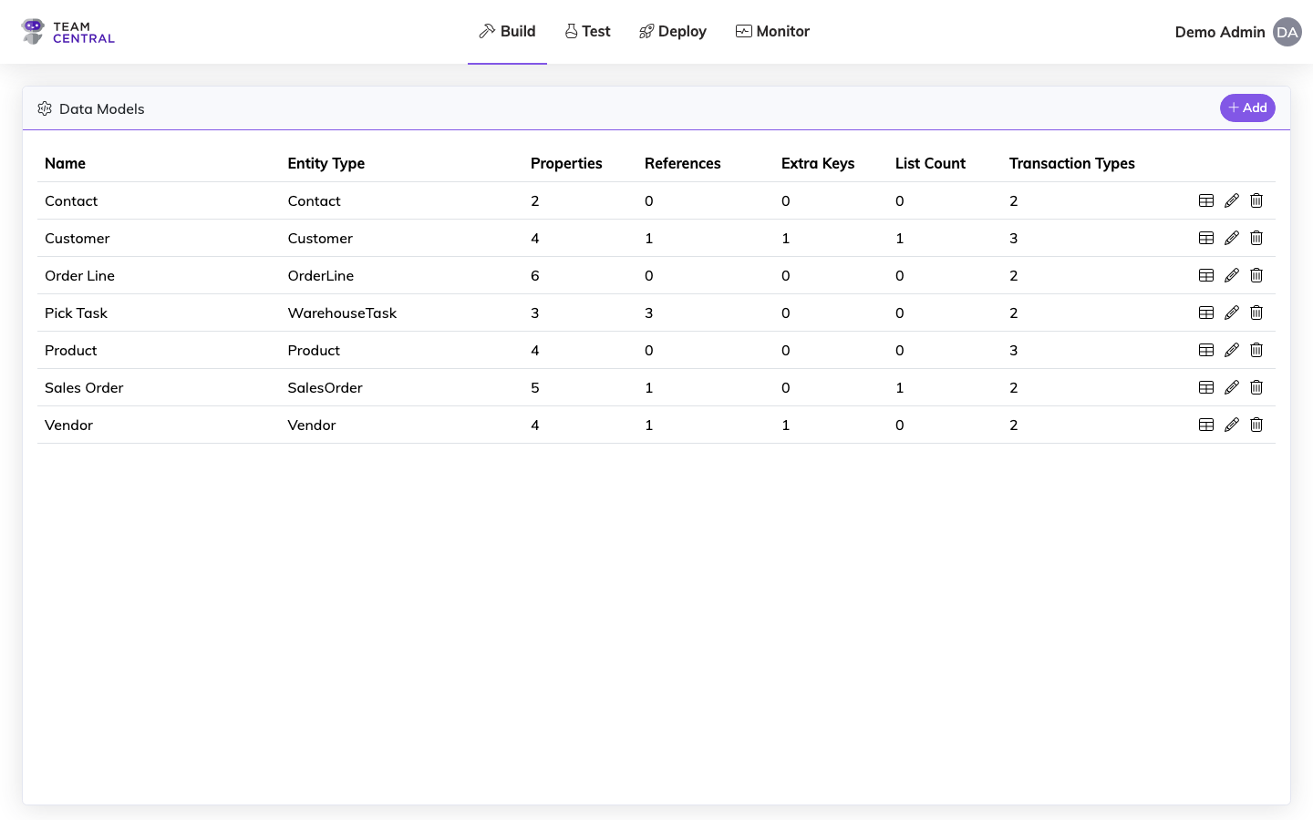The width and height of the screenshot is (1313, 820).
Task: Open table view for Customer row
Action: [x=1206, y=238]
